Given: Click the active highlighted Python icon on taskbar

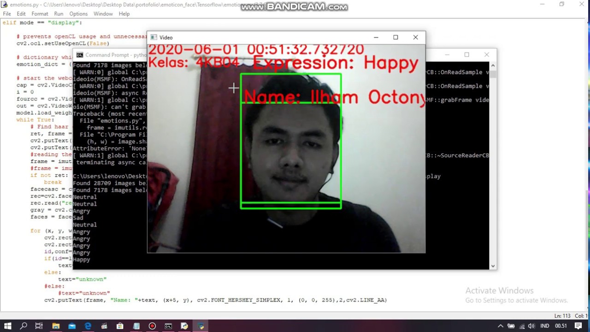Looking at the screenshot, I should coord(201,326).
